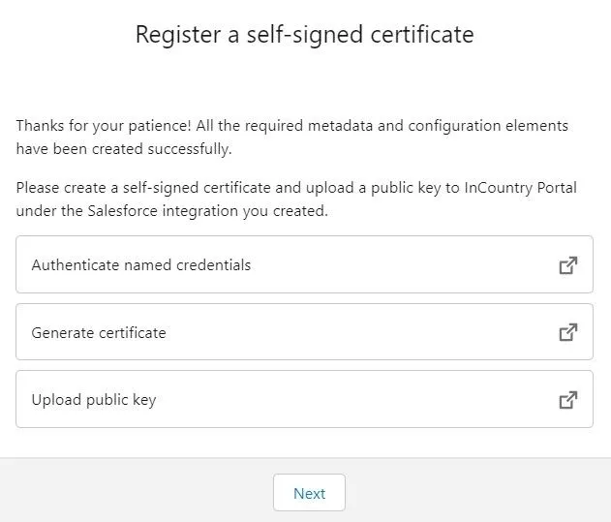
Task: Open the Authenticate named credentials link
Action: (140, 265)
